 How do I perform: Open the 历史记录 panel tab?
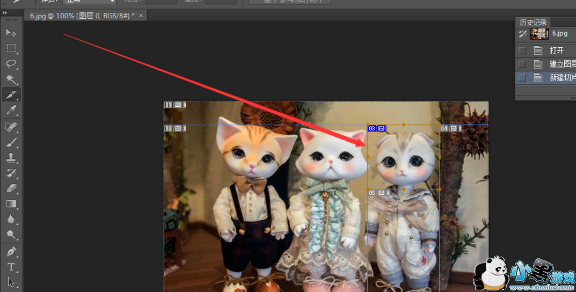coord(533,23)
